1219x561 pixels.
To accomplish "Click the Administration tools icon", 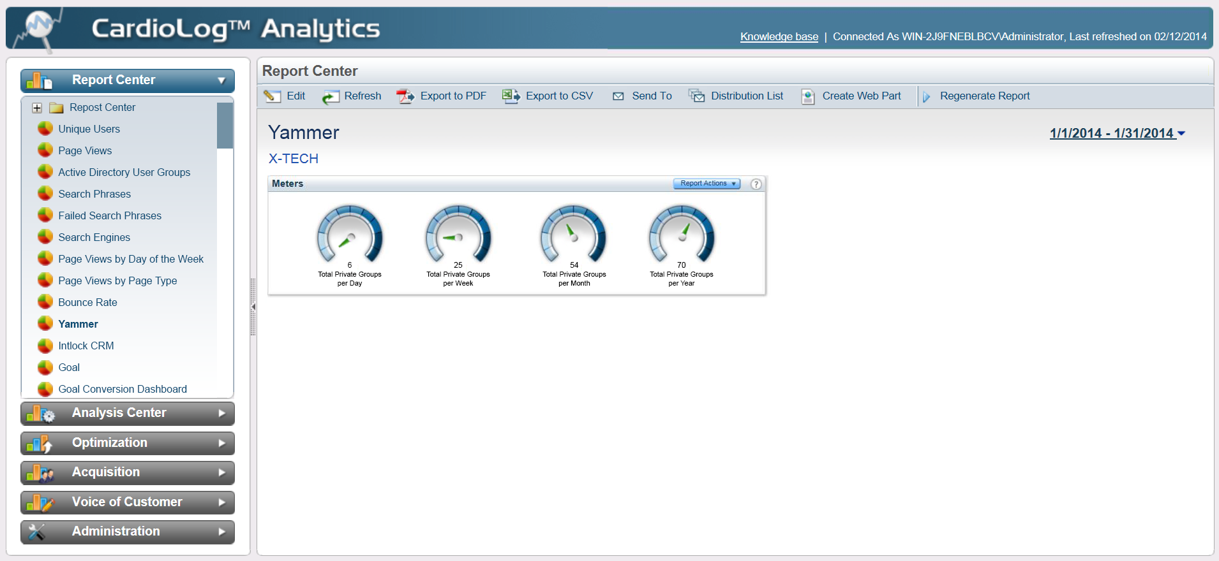I will (37, 532).
